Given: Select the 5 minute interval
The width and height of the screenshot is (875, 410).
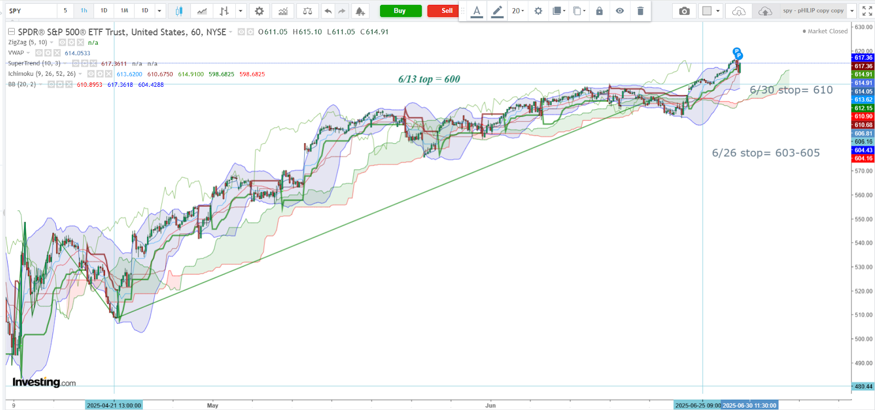Looking at the screenshot, I should click(66, 11).
